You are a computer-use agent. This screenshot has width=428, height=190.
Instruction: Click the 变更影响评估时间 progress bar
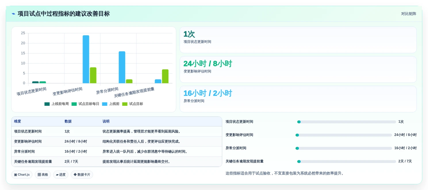coord(344,135)
